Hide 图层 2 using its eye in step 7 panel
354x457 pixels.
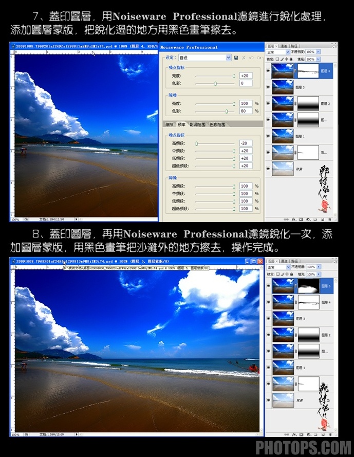(x=268, y=103)
